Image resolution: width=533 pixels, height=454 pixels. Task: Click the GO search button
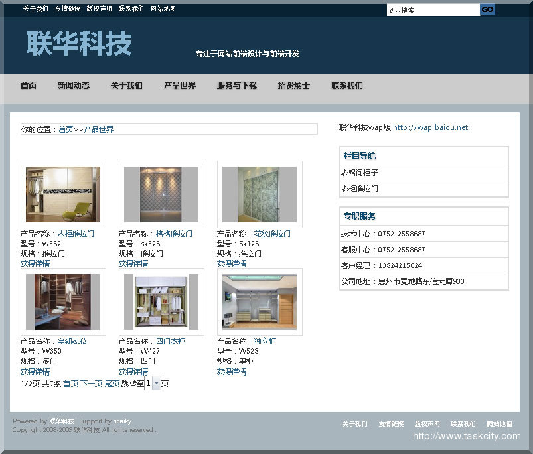click(487, 10)
